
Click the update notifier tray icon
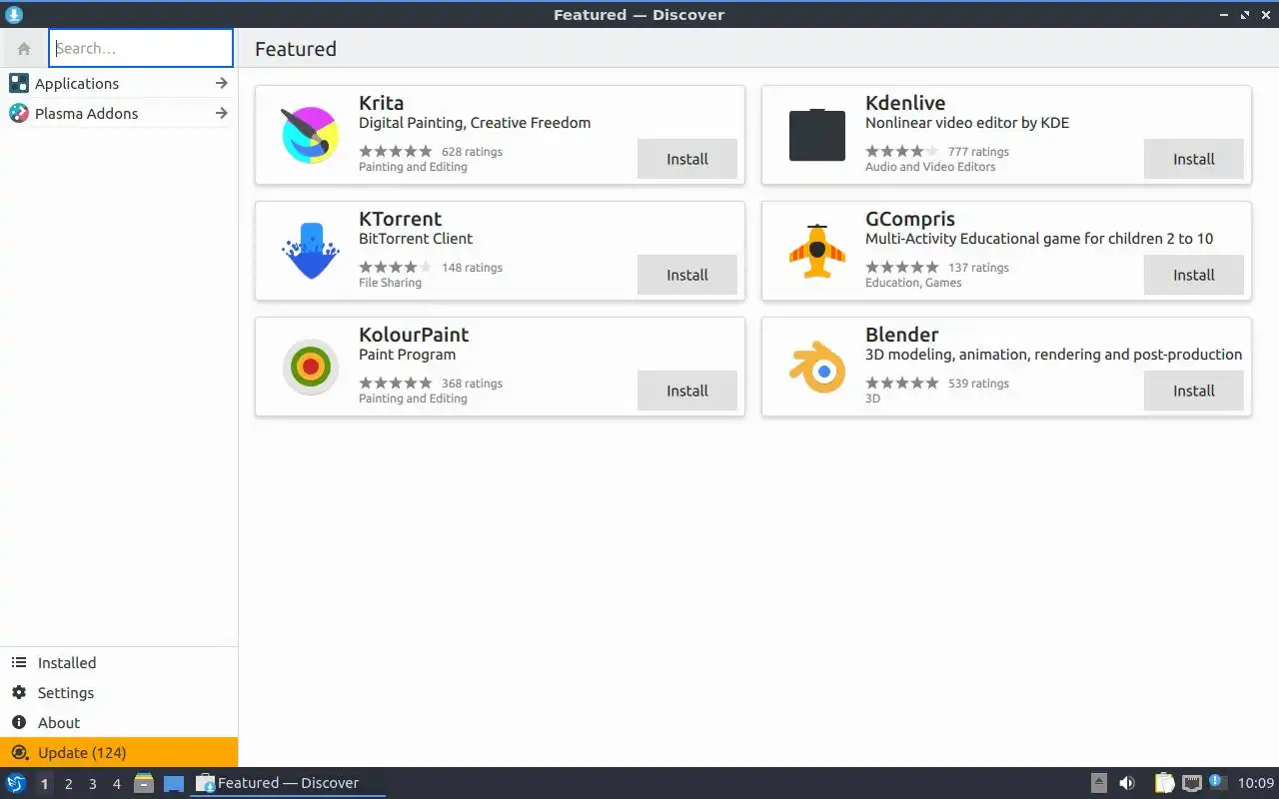[1217, 782]
